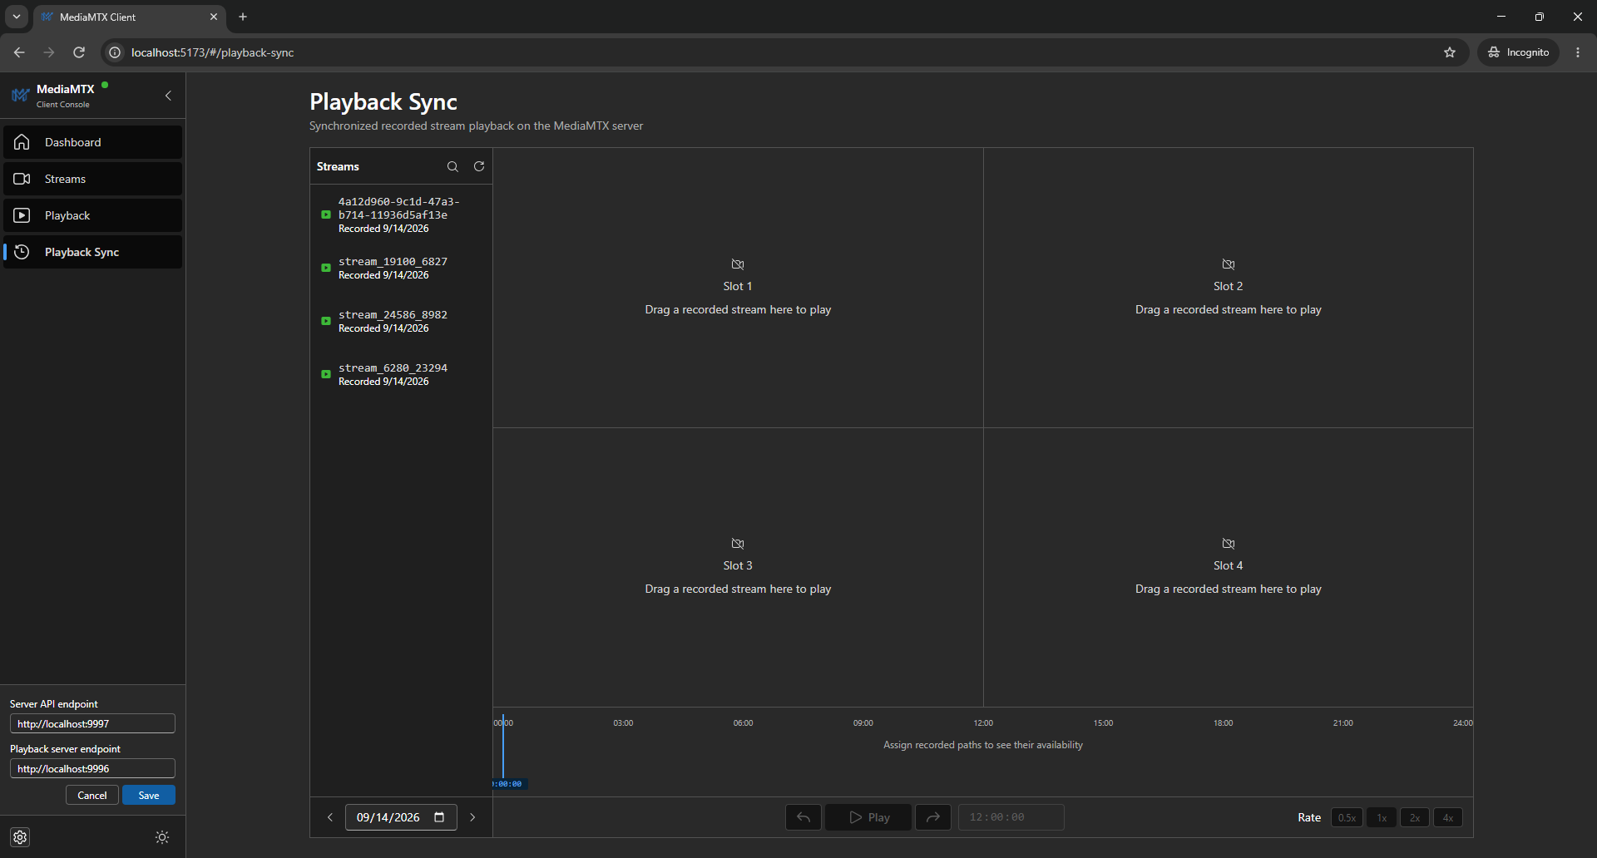Click the 18:00 mark on the timeline
The width and height of the screenshot is (1597, 858).
[x=1223, y=723]
